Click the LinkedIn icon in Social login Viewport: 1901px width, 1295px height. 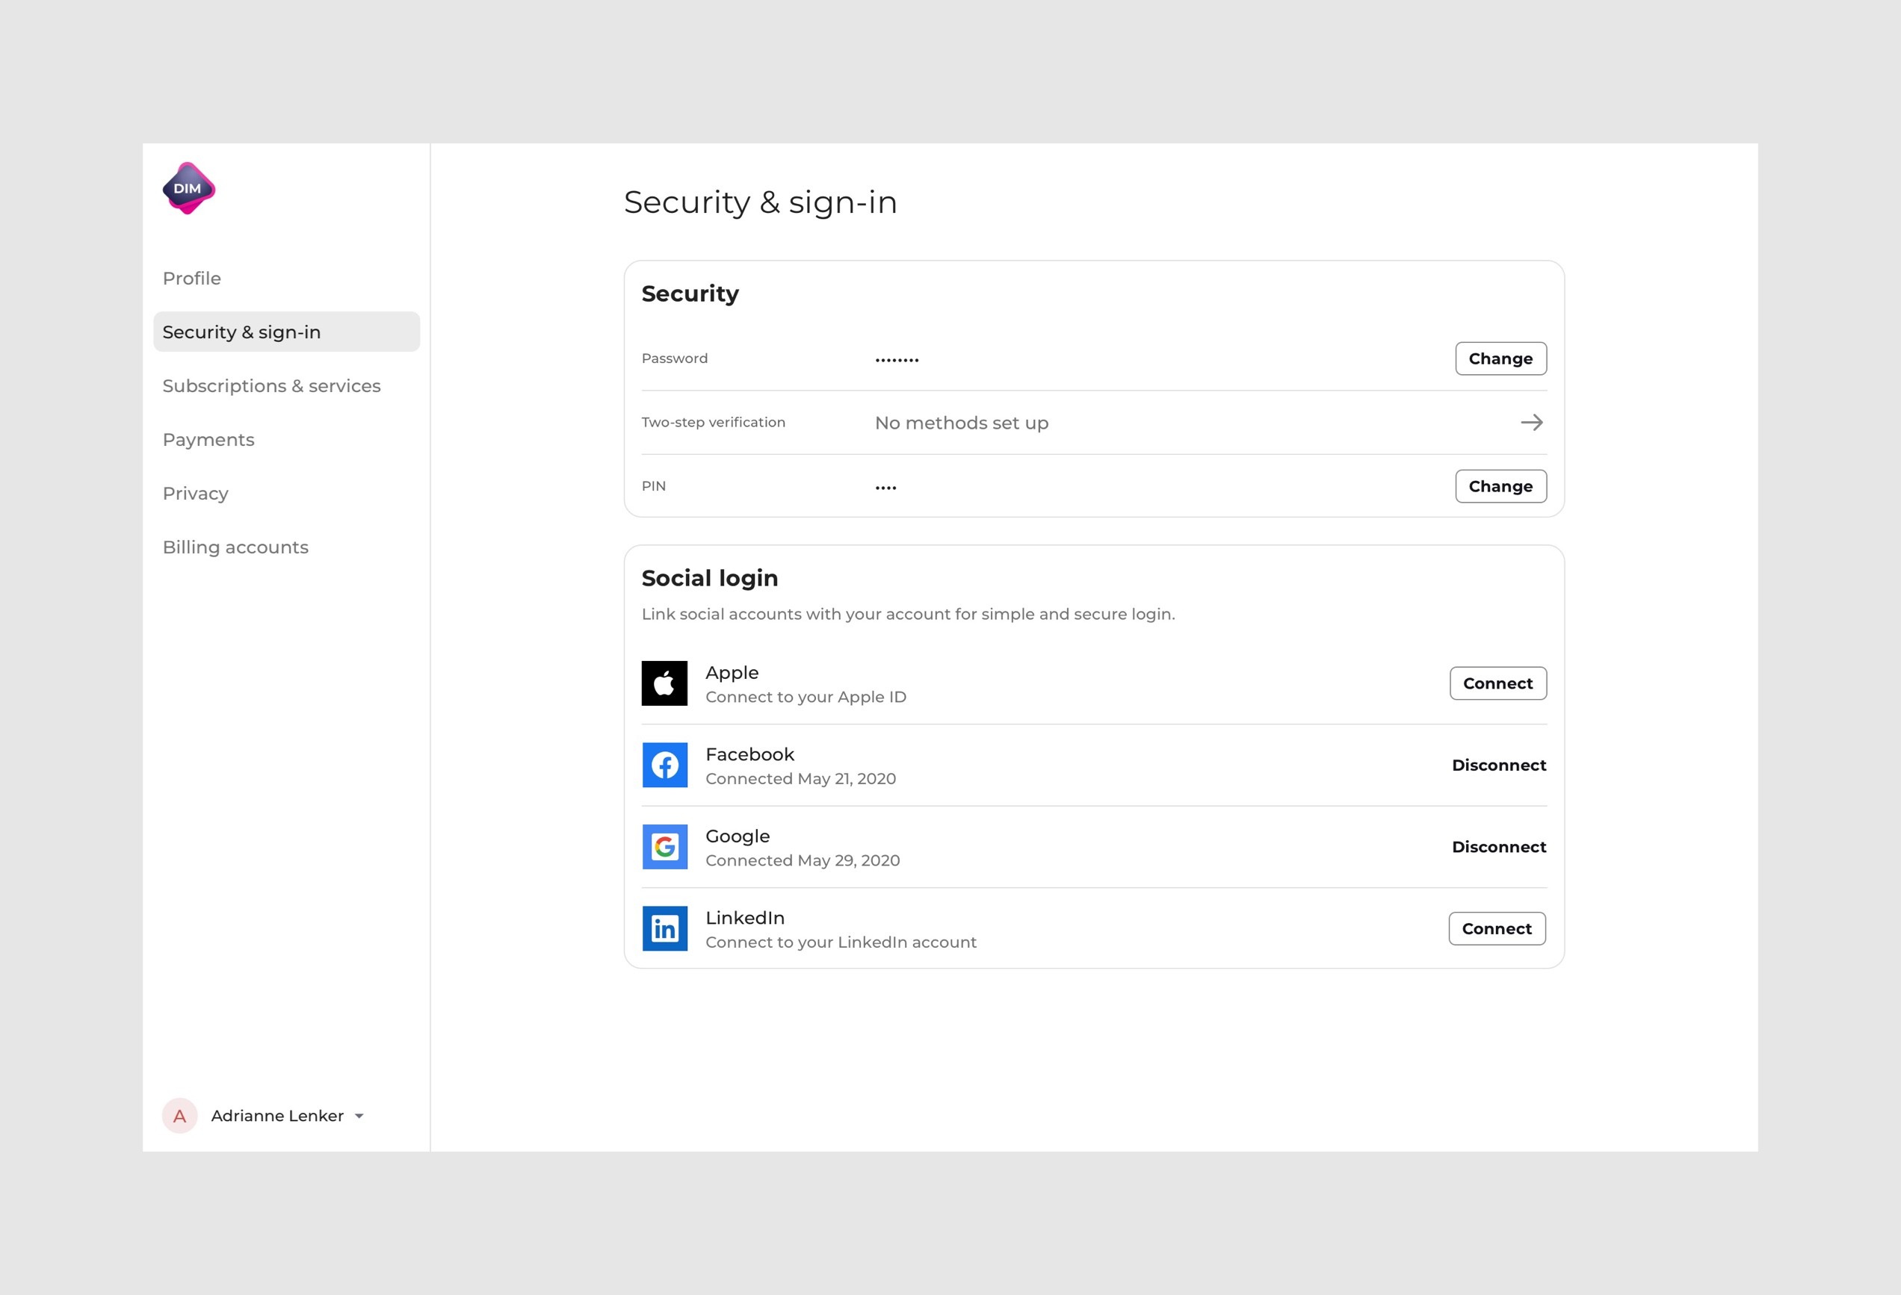coord(664,928)
